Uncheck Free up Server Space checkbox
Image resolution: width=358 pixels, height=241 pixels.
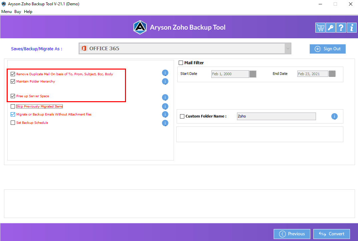coord(13,96)
